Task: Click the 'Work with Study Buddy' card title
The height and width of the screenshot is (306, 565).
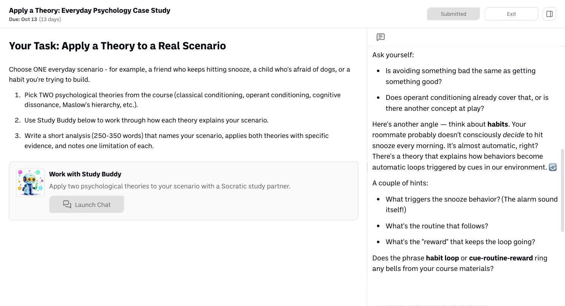Action: (85, 174)
